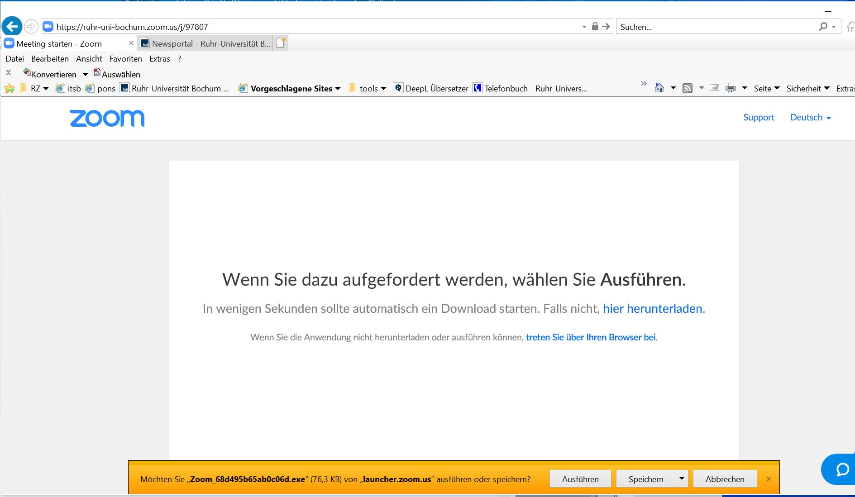
Task: Open the Deutsch language dropdown
Action: pos(811,117)
